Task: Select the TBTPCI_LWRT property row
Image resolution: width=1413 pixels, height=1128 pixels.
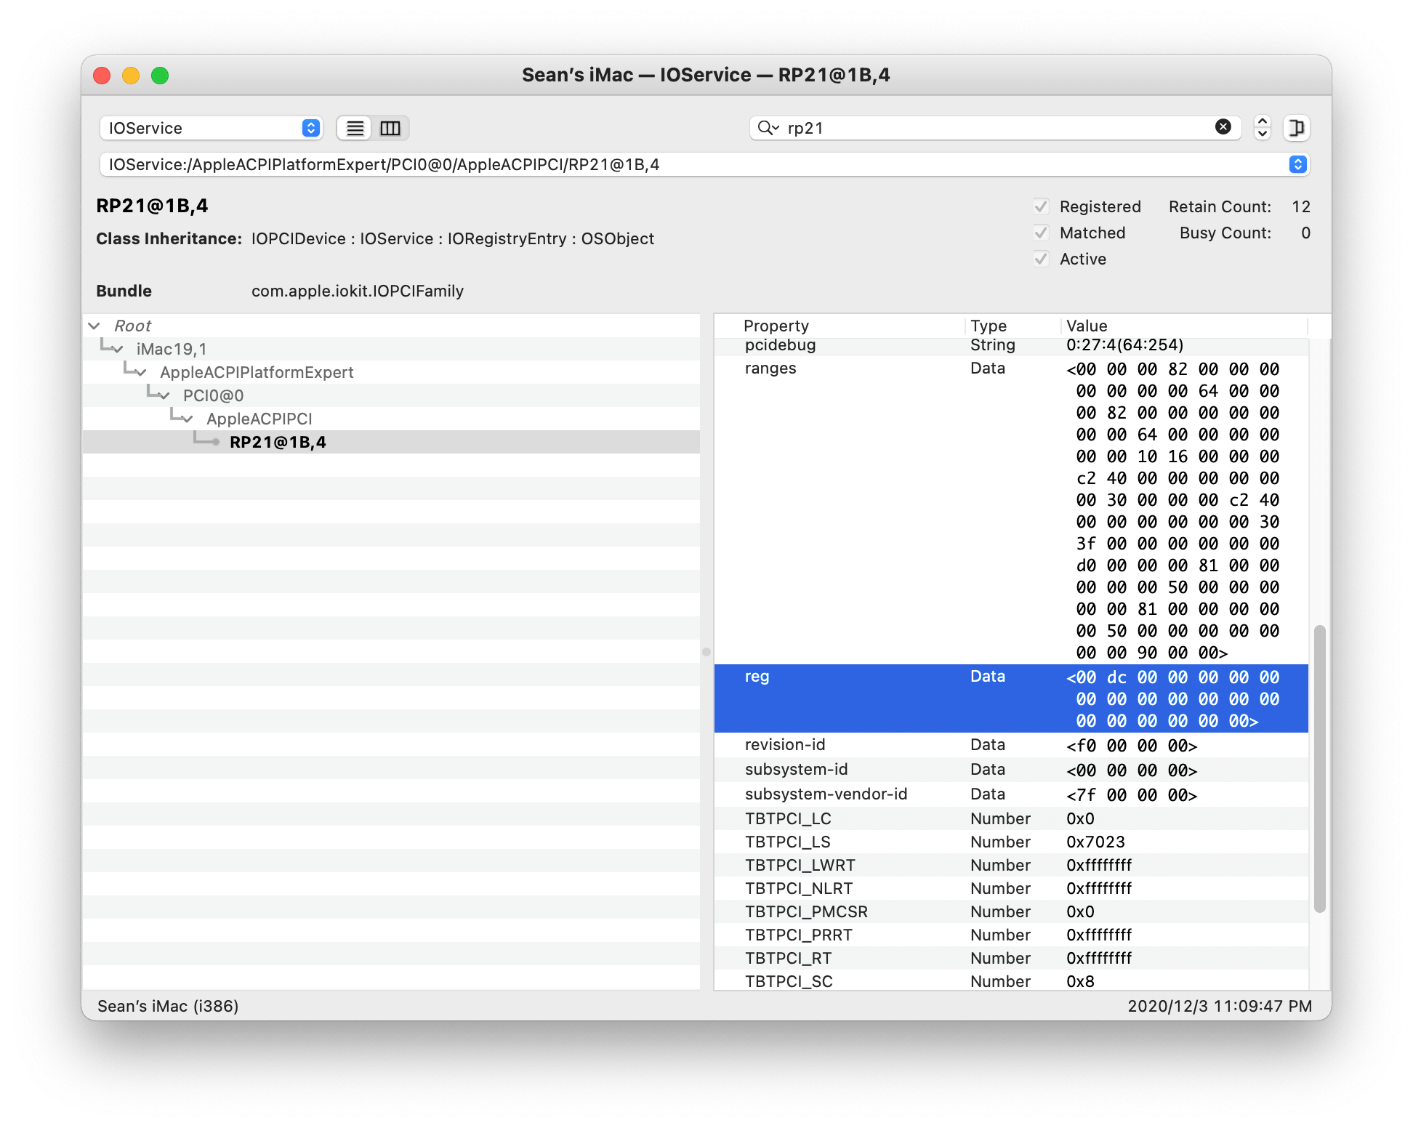Action: tap(1011, 865)
